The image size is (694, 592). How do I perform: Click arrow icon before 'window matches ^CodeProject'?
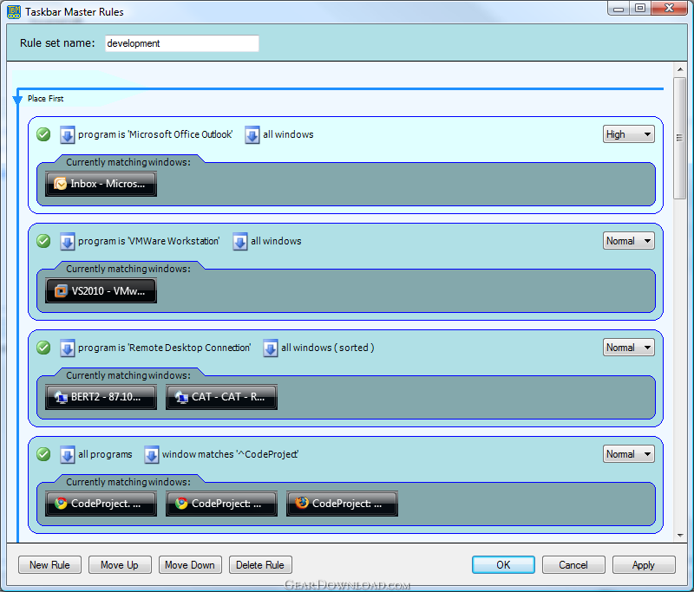pyautogui.click(x=151, y=454)
